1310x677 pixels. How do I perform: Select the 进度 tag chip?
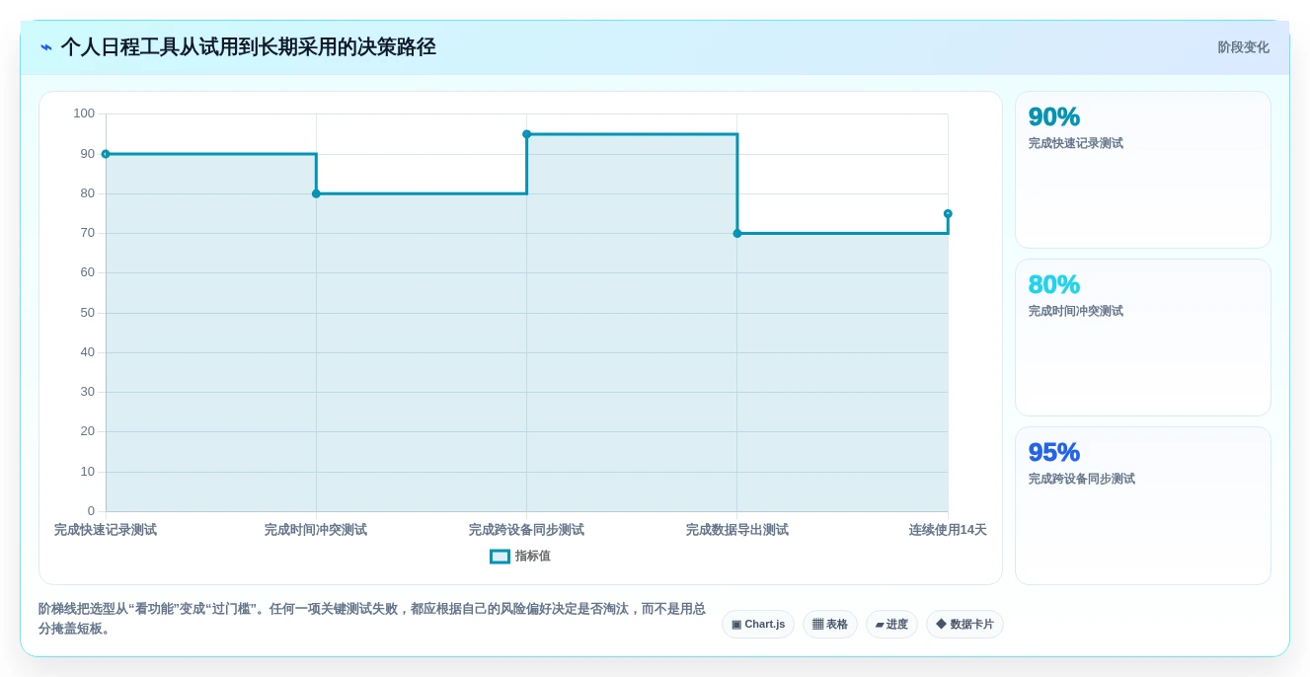(x=891, y=625)
